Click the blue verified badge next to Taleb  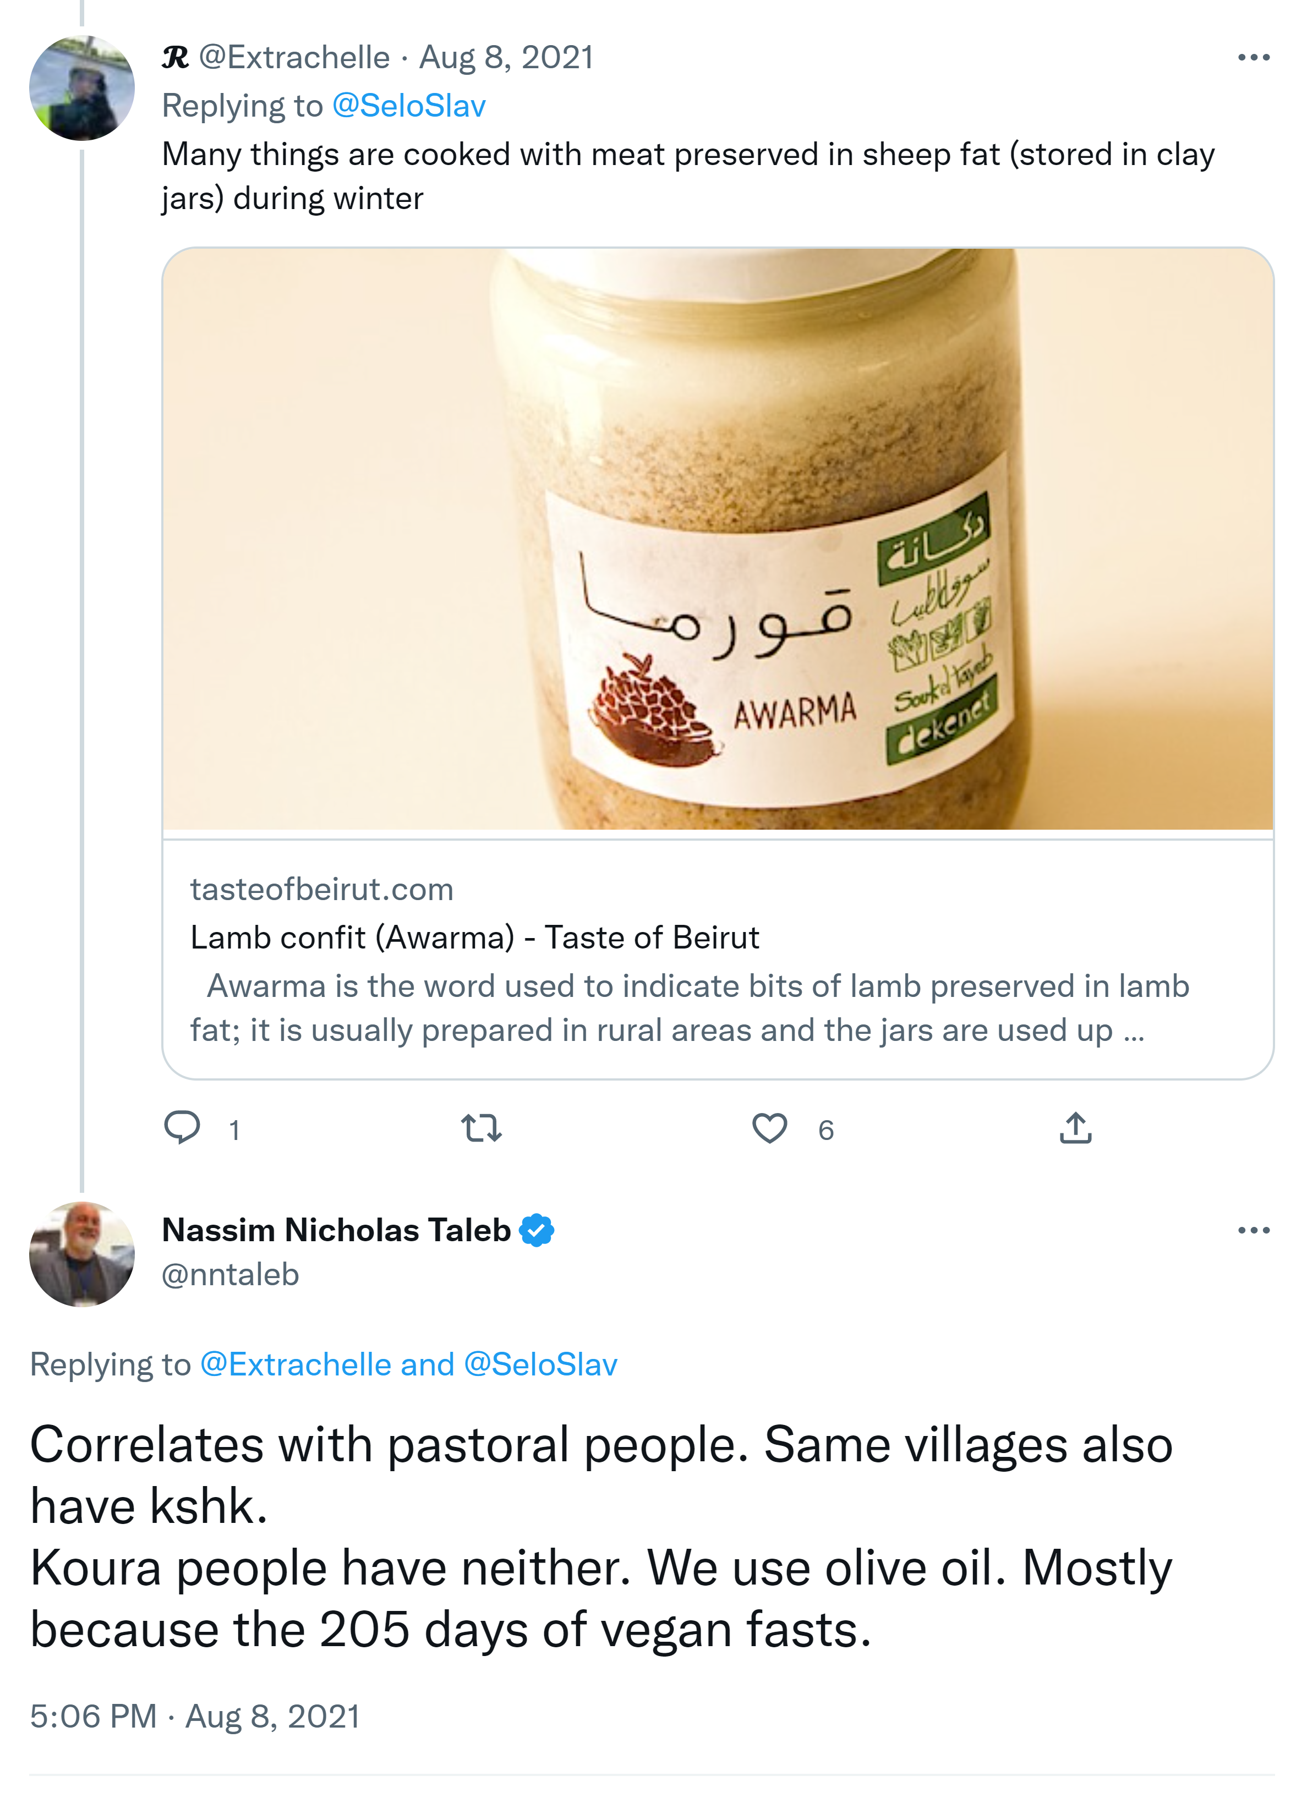tap(537, 1230)
